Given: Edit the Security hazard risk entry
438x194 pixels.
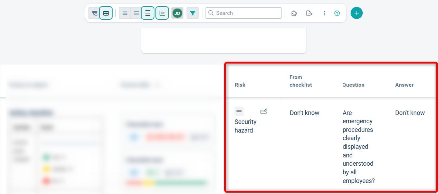Looking at the screenshot, I should click(x=264, y=111).
